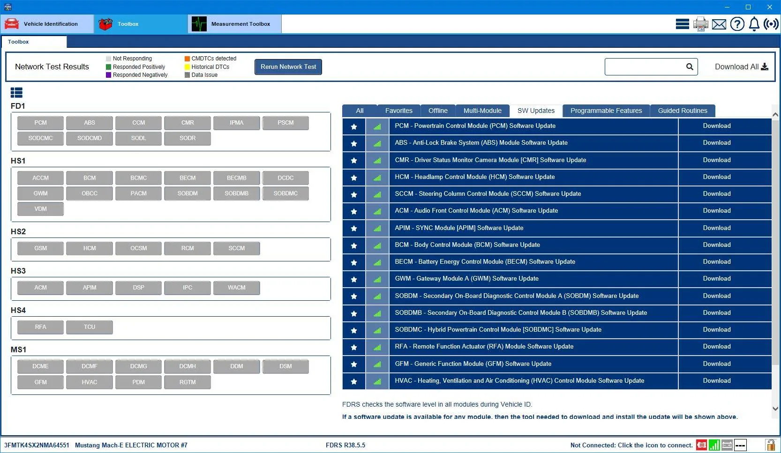Click the VIN 3FMTK4SX2NMA64551 in the status bar
The height and width of the screenshot is (453, 781).
click(x=37, y=446)
